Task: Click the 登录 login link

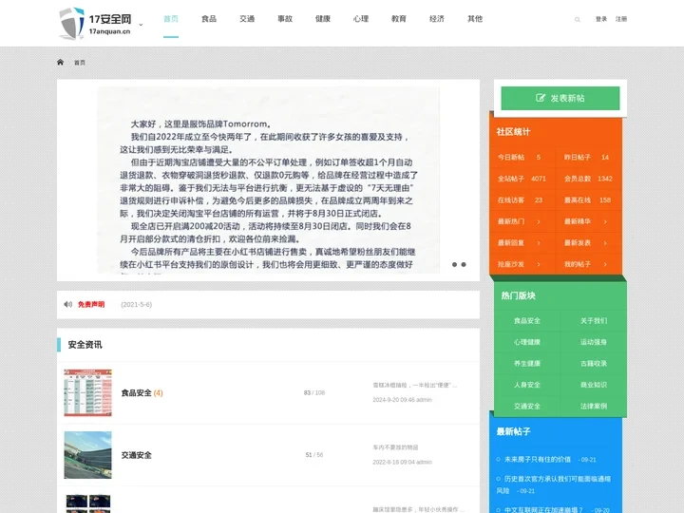Action: click(x=601, y=19)
